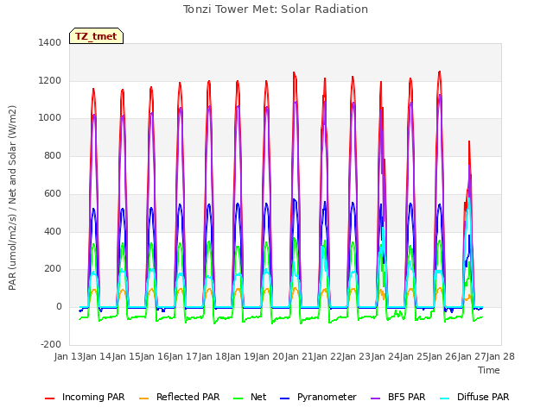Click the y-axis label 'PAR (umol/m2/s) / Net and Solar (W/m2)'
The height and width of the screenshot is (414, 553).
pyautogui.click(x=12, y=198)
